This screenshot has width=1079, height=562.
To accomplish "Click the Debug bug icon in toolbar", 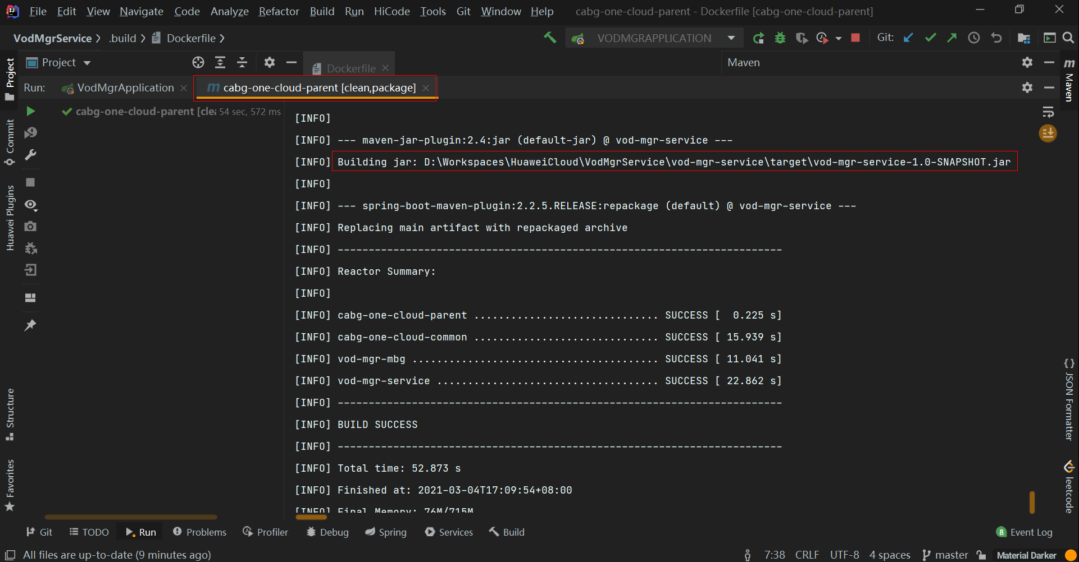I will click(780, 38).
